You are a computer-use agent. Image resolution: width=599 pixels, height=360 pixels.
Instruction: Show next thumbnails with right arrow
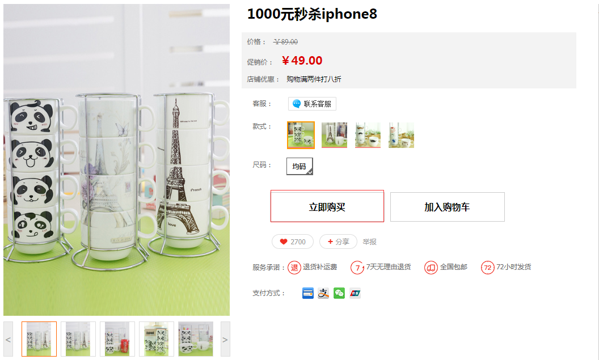(x=225, y=339)
